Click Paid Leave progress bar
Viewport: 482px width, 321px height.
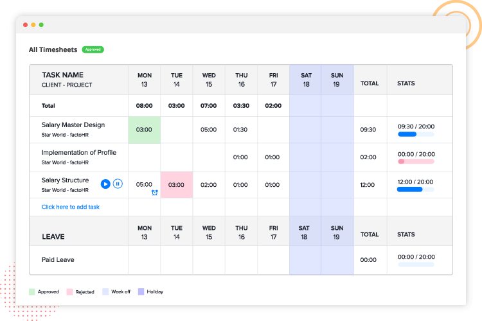[x=416, y=265]
